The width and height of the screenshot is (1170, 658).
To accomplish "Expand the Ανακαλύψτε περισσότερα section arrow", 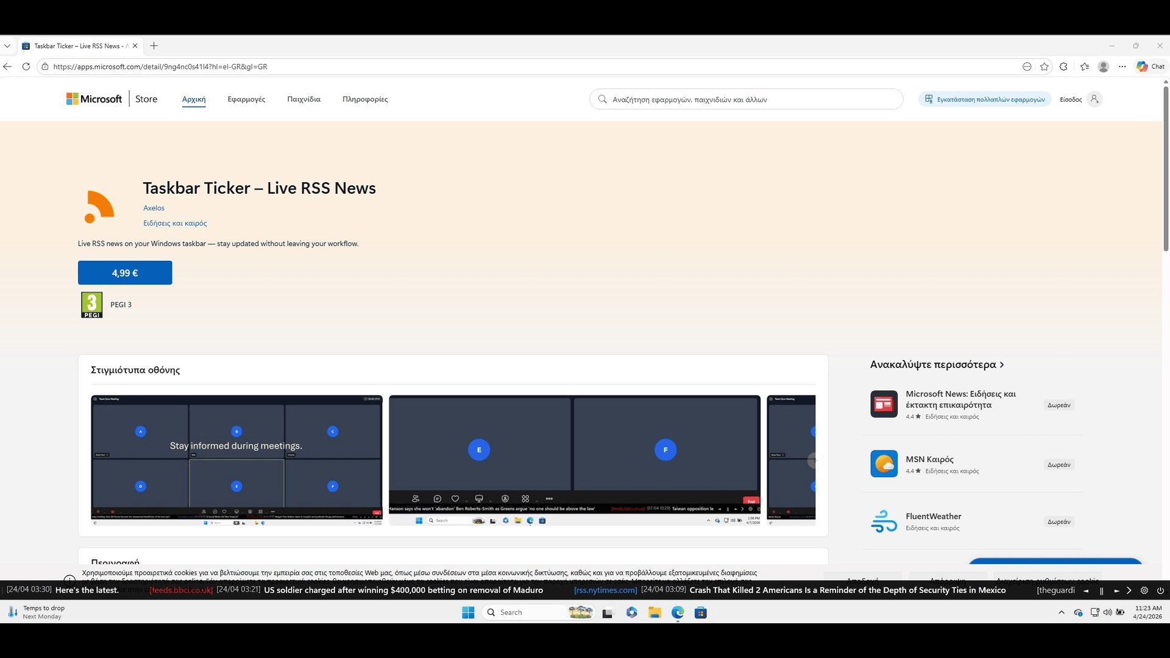I will point(1002,365).
